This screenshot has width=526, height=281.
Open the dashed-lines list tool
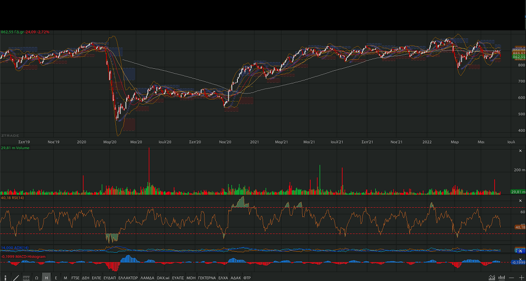point(26,277)
